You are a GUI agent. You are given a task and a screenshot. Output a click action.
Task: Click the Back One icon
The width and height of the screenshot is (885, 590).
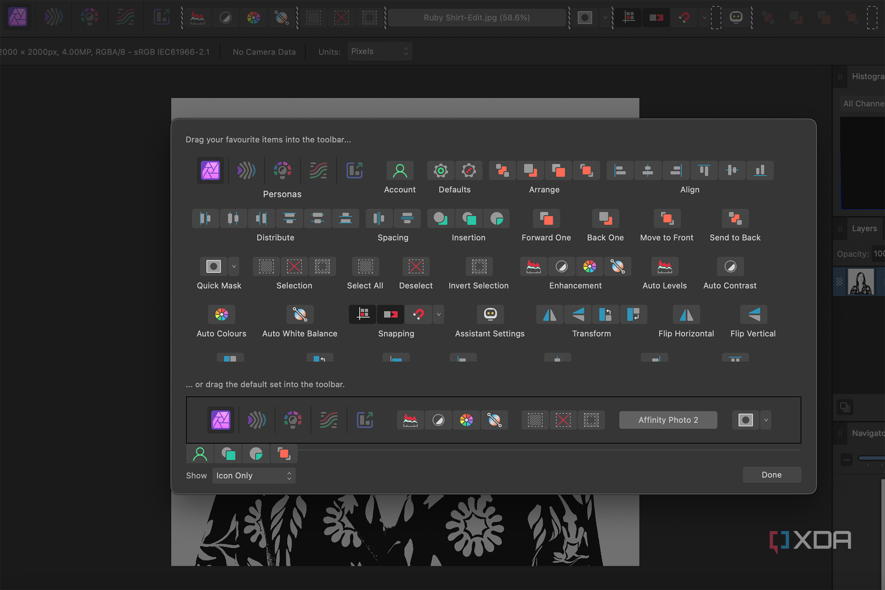[x=605, y=218]
